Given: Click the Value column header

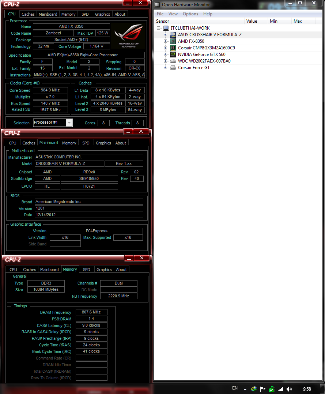Looking at the screenshot, I should tap(256, 21).
